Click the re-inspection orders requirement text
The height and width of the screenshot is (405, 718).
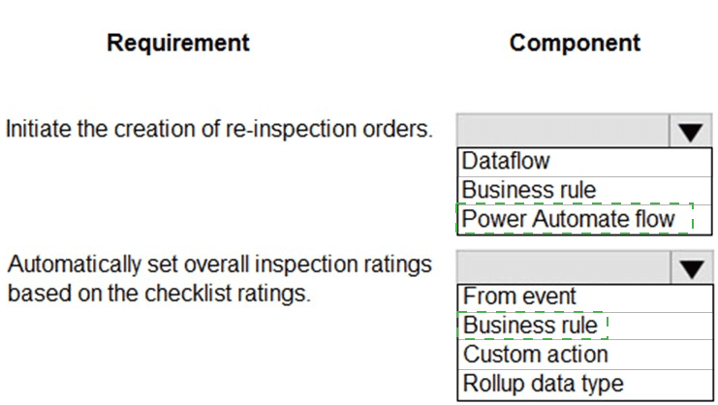click(x=219, y=129)
